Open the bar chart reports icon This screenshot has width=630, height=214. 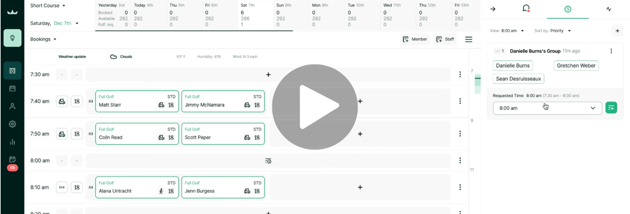point(12,142)
